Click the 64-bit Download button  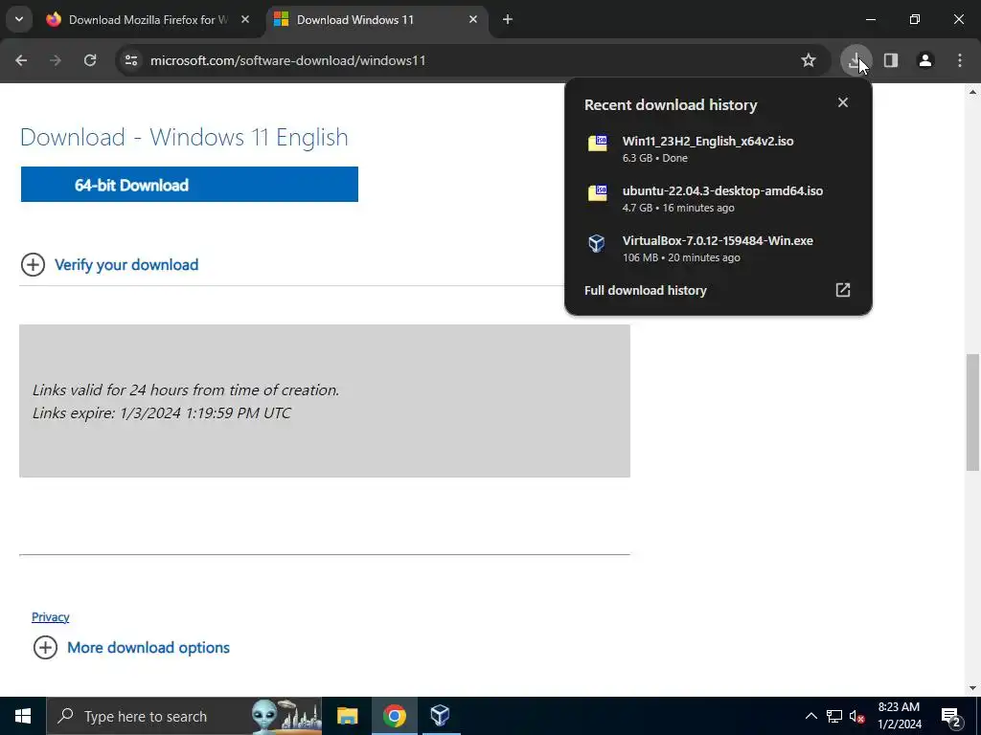coord(190,185)
